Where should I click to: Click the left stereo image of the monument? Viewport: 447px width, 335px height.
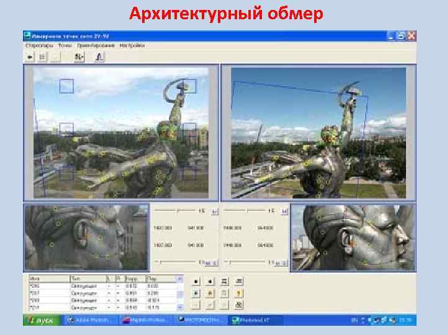coord(121,133)
